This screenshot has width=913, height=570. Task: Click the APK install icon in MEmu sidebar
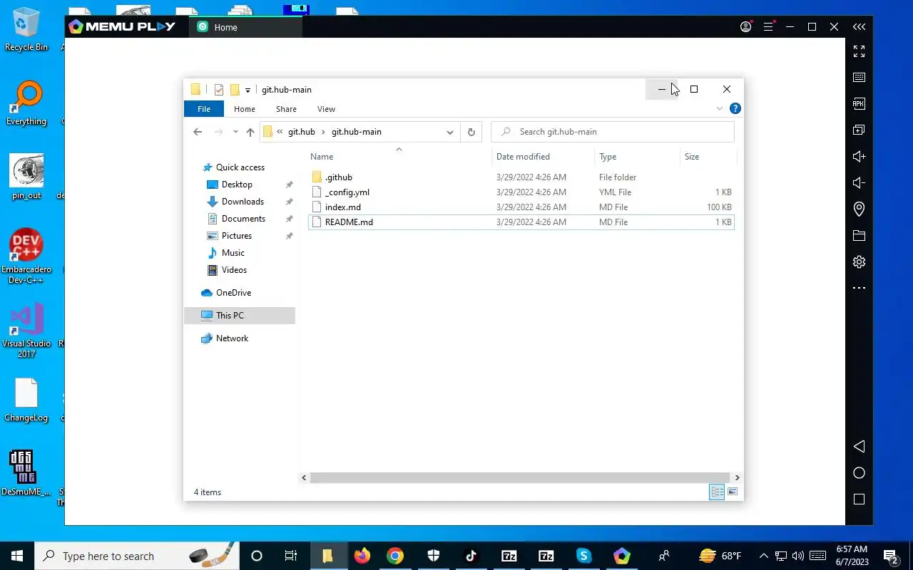pos(859,103)
